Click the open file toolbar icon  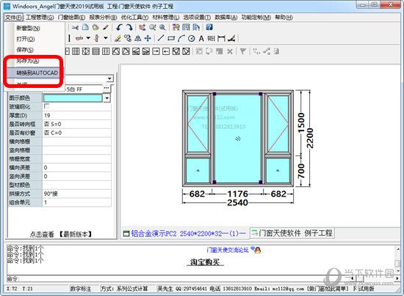pyautogui.click(x=95, y=27)
